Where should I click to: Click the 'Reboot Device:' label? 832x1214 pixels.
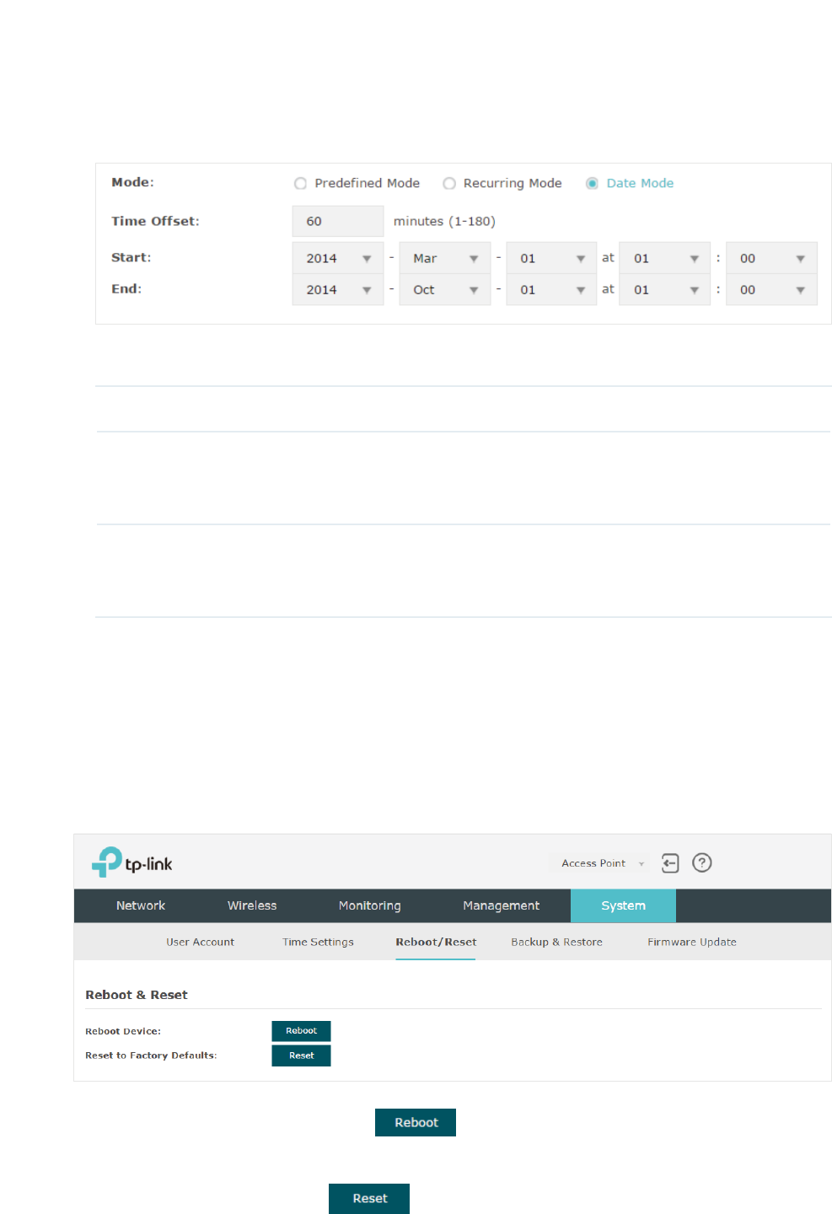(x=123, y=1031)
